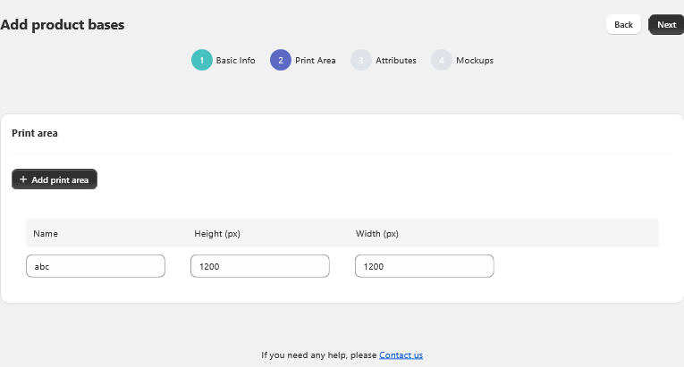Click the step 2 circle for Print Area
Screen dimensions: 684x367
[x=281, y=61]
